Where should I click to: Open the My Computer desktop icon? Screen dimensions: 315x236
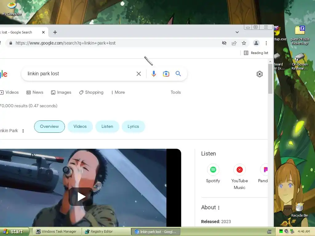[x=12, y=9]
